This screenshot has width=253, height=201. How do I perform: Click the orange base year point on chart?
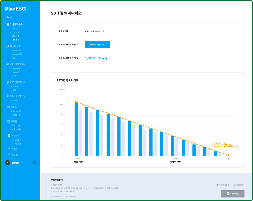pyautogui.click(x=76, y=102)
